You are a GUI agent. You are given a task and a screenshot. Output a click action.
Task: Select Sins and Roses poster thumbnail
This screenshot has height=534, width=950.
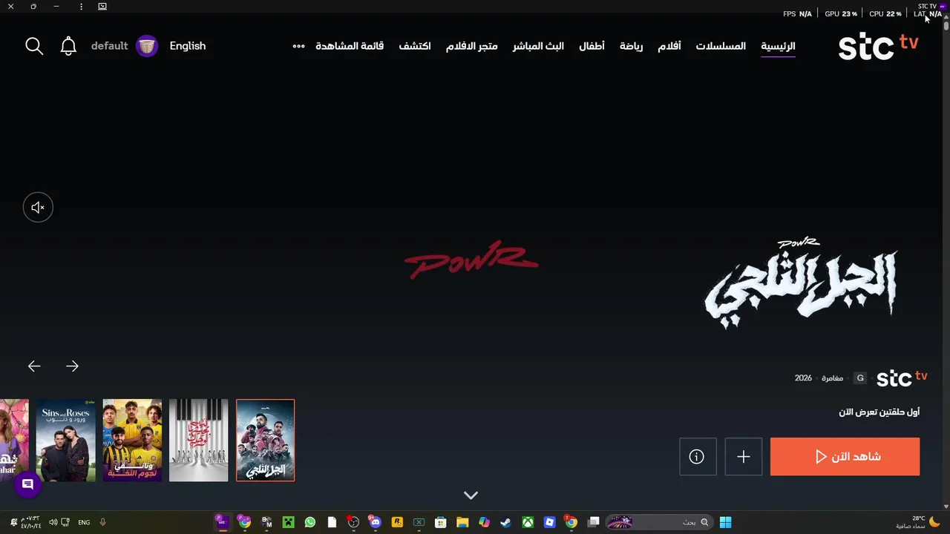point(66,441)
